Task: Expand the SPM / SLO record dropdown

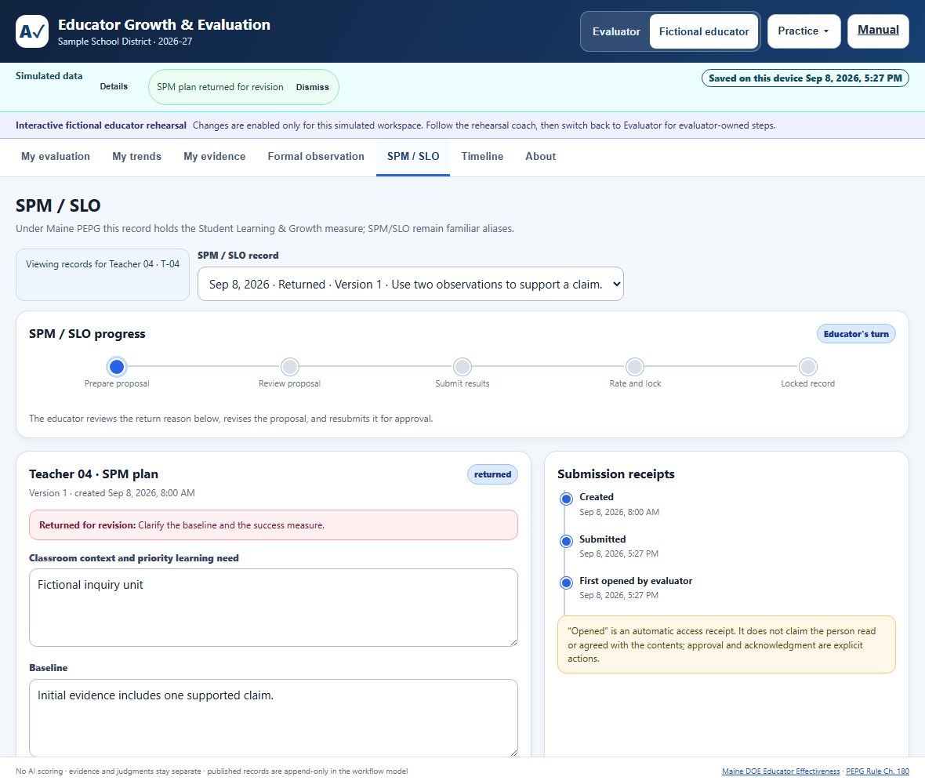Action: coord(411,285)
